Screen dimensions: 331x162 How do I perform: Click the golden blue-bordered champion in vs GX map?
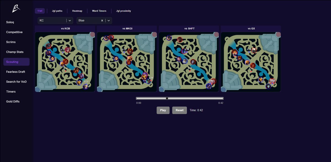pos(261,79)
